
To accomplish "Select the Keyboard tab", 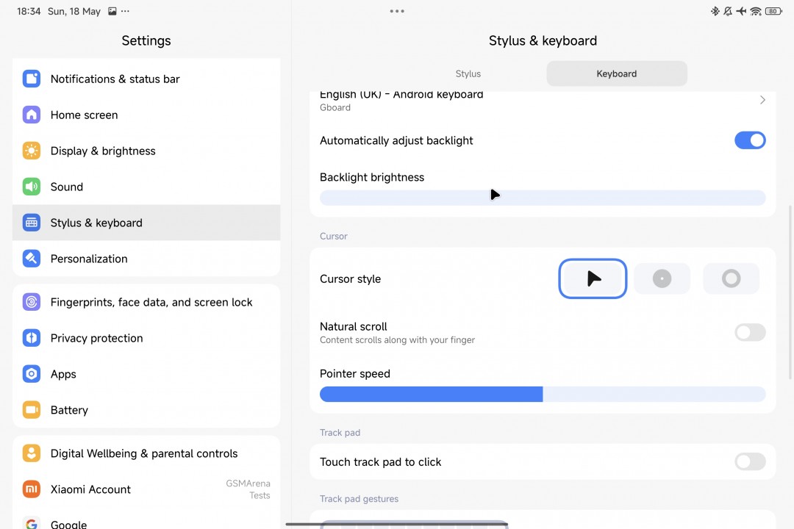I will (616, 73).
